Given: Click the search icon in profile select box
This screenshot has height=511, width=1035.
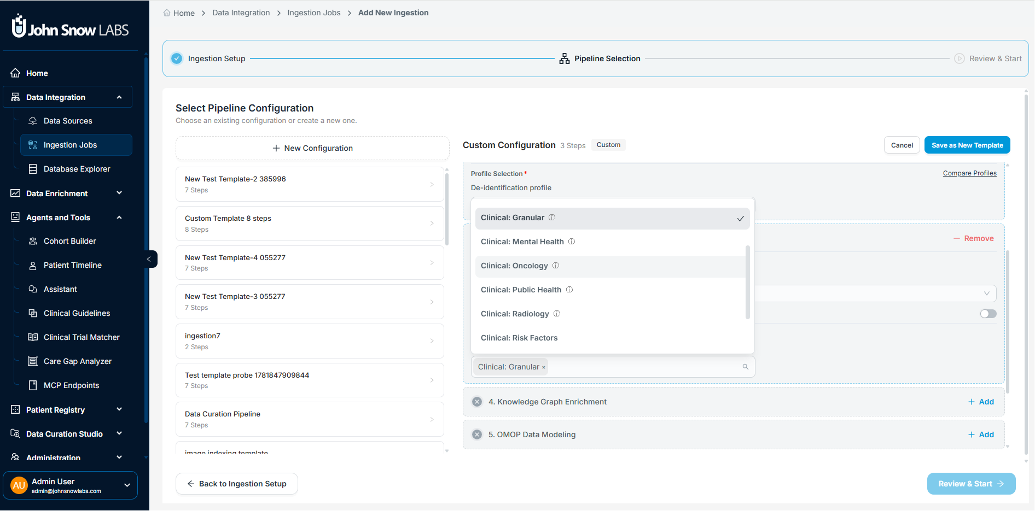Looking at the screenshot, I should (x=745, y=367).
